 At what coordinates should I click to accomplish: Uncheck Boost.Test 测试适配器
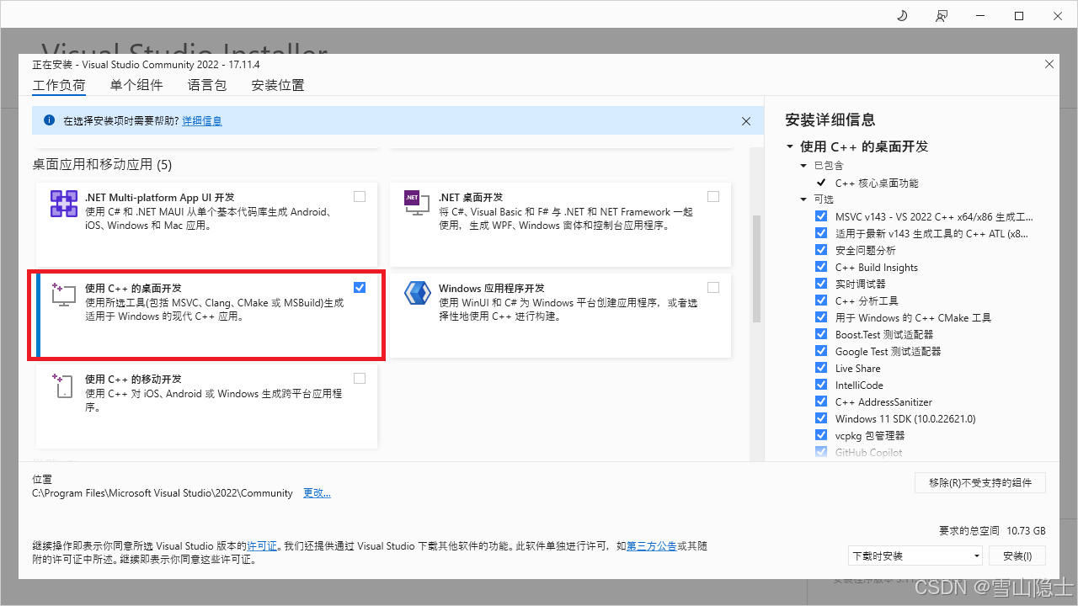tap(821, 334)
